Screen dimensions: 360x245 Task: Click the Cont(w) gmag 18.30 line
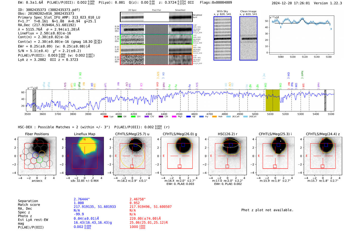pos(60,42)
